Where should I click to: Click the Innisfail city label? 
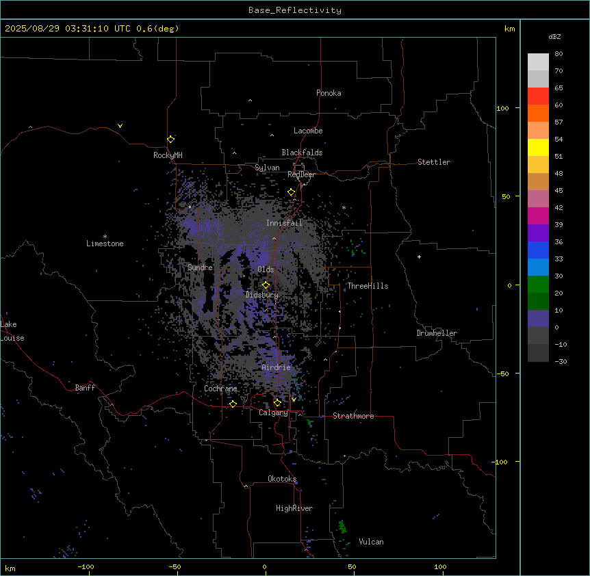tap(284, 223)
